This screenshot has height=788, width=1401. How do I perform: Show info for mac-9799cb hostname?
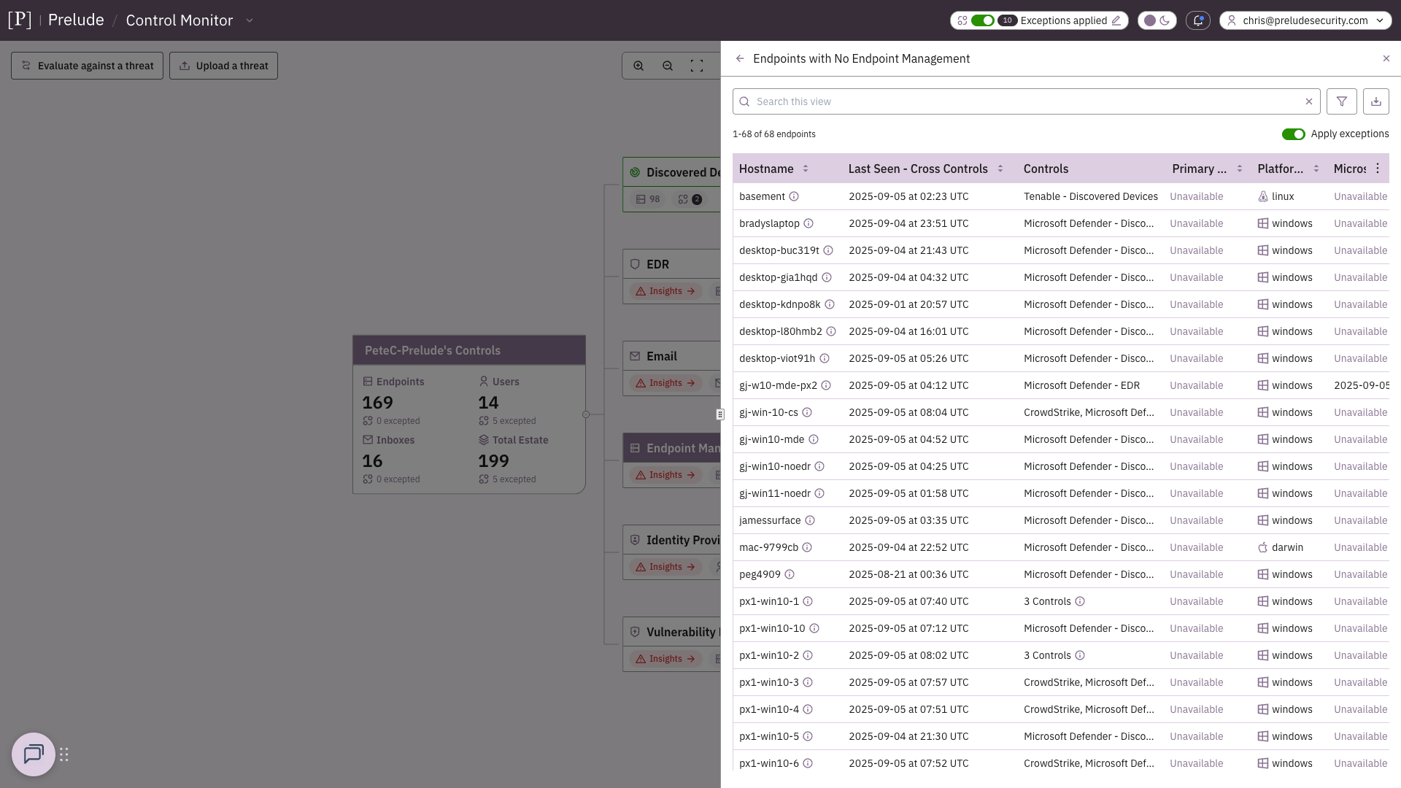(807, 547)
